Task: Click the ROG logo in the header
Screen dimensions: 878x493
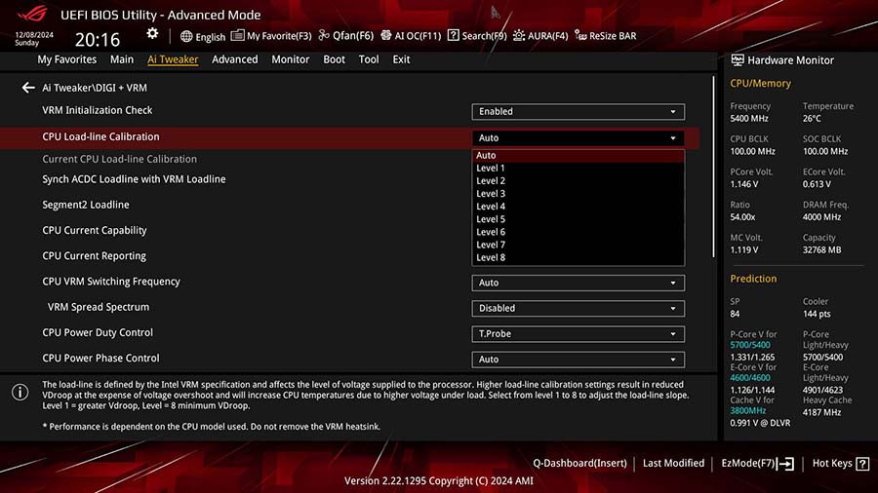Action: pyautogui.click(x=32, y=14)
